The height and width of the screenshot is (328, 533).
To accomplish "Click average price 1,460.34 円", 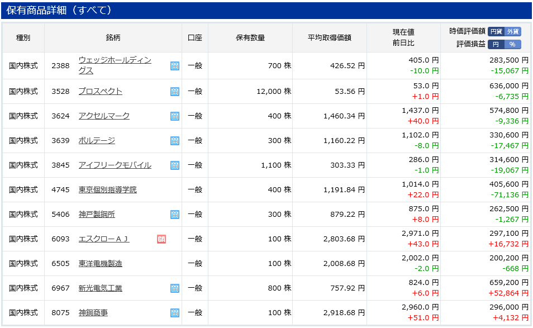I will point(344,116).
